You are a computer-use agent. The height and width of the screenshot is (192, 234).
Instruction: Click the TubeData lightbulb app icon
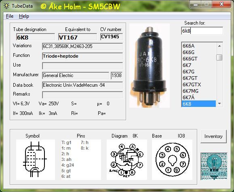click(6, 6)
